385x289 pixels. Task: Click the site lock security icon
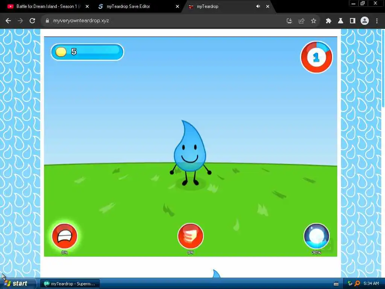(47, 21)
